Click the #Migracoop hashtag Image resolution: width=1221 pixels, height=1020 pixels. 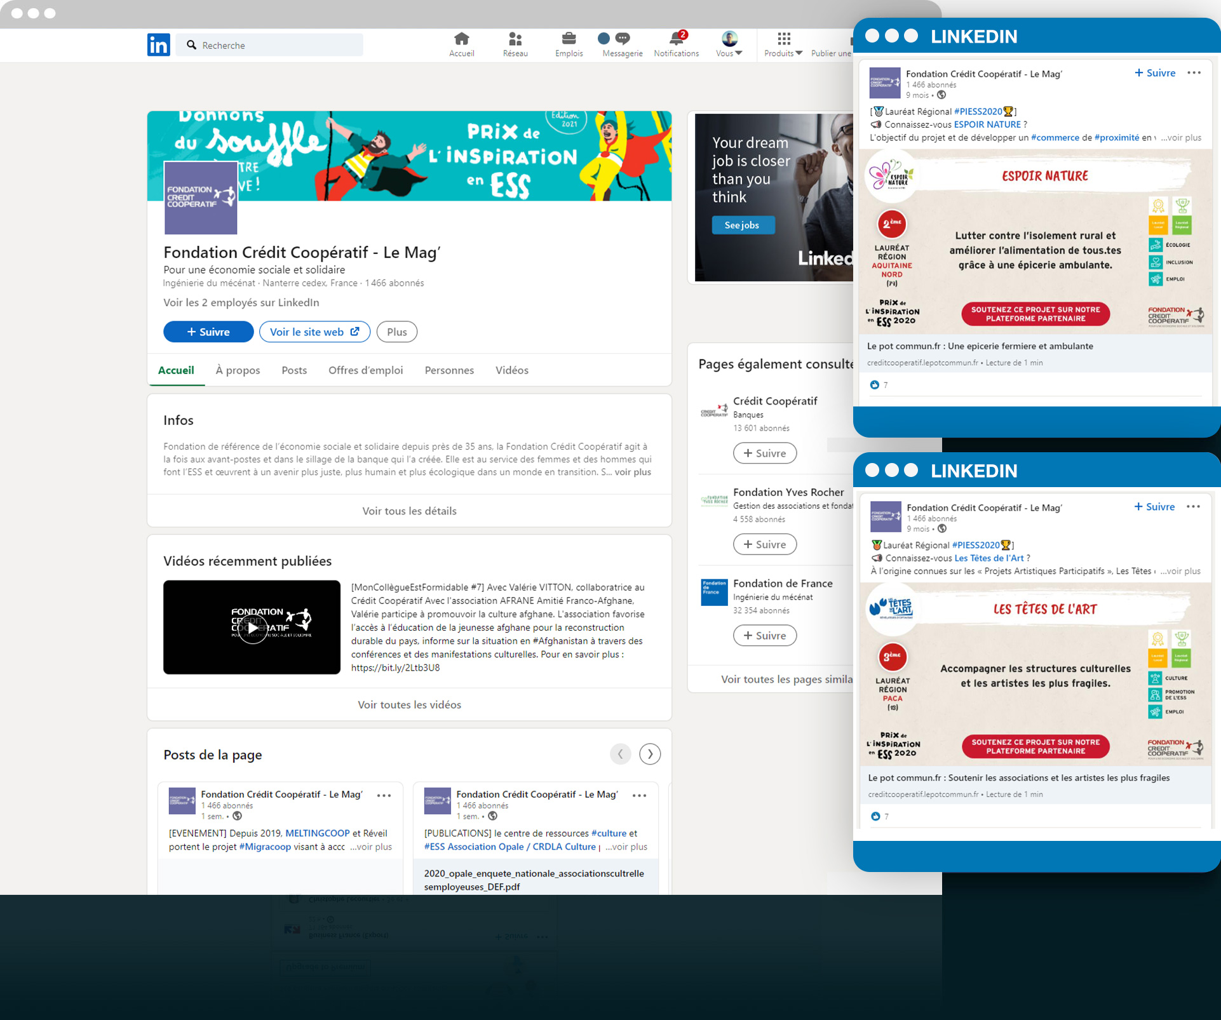(265, 847)
